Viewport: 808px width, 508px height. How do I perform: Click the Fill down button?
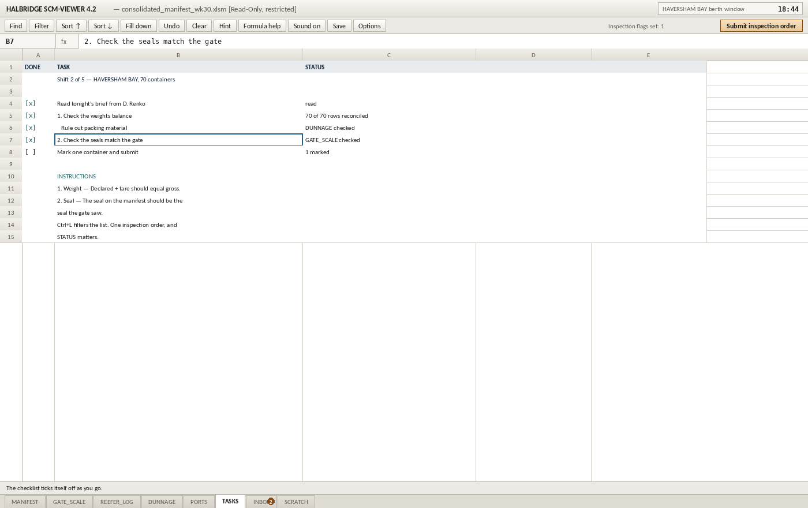click(x=139, y=26)
